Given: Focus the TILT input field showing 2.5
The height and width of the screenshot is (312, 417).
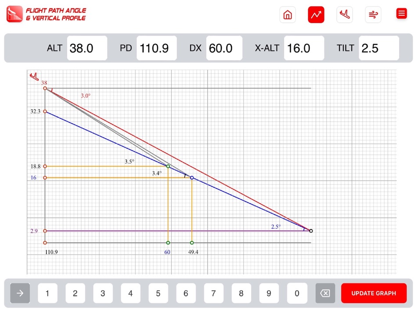Looking at the screenshot, I should coord(379,48).
